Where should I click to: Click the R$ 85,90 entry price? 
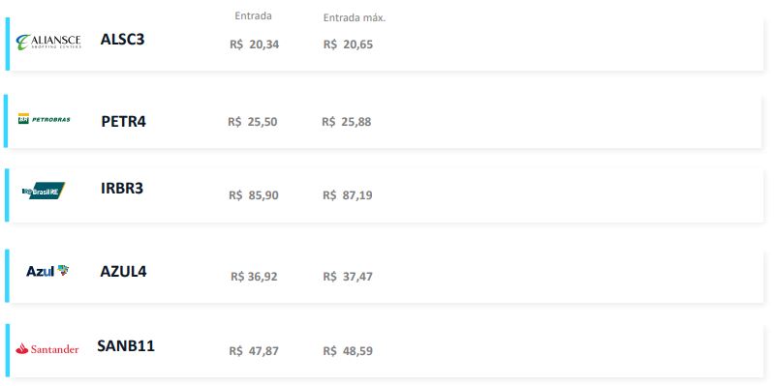tap(254, 195)
